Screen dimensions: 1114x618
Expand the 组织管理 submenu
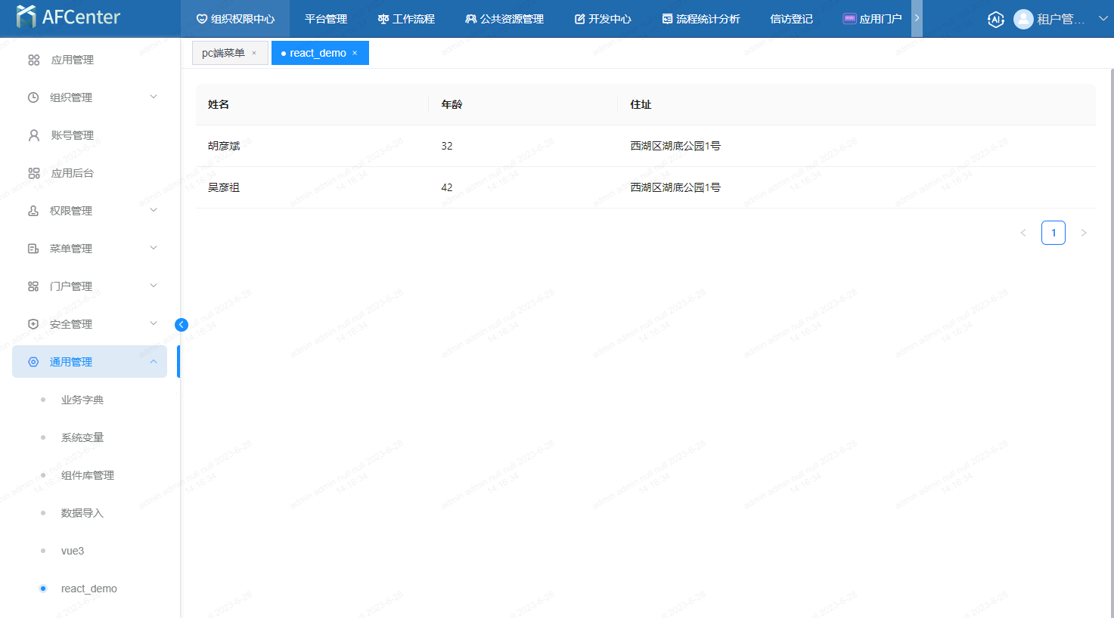coord(154,97)
